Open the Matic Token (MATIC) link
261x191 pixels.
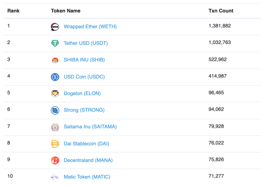87,177
